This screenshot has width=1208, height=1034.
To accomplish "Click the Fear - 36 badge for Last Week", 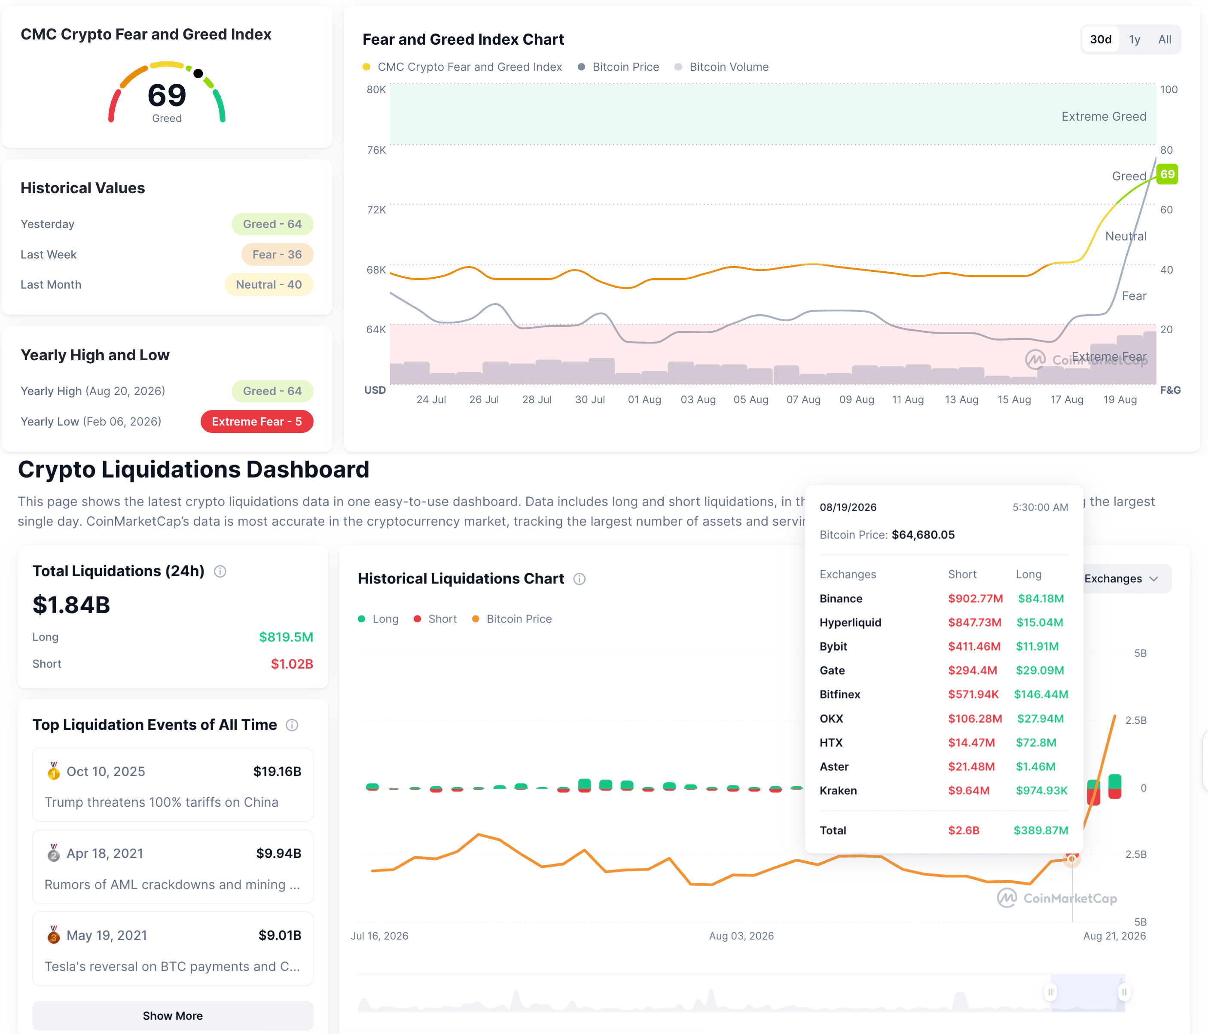I will tap(277, 255).
